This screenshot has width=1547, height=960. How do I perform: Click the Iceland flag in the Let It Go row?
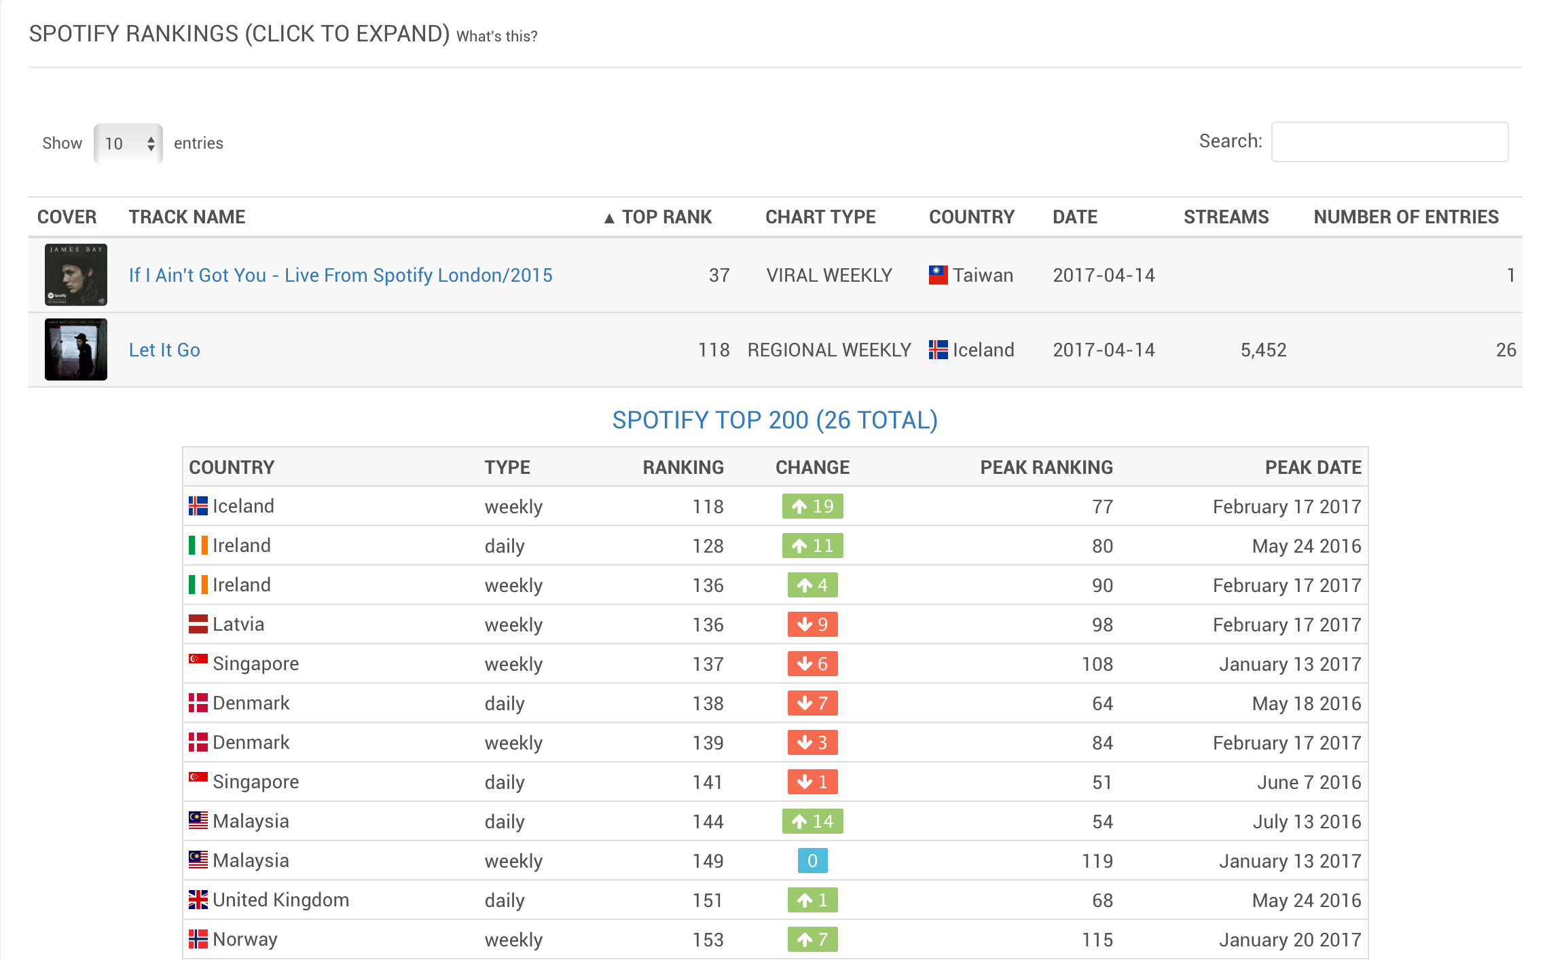pyautogui.click(x=938, y=350)
